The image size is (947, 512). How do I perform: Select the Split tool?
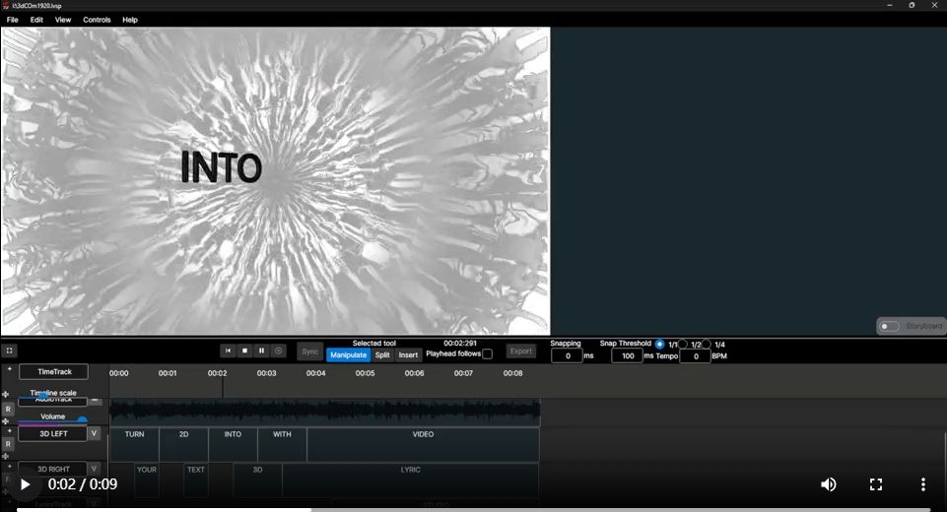click(382, 355)
